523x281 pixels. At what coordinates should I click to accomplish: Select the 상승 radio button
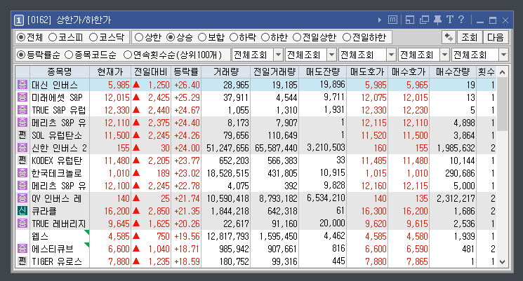pos(171,37)
